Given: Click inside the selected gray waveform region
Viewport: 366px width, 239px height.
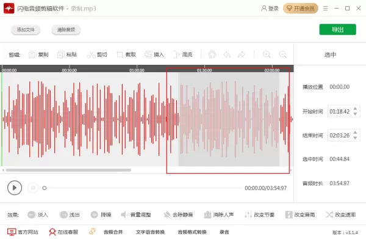Looking at the screenshot, I should 229,119.
